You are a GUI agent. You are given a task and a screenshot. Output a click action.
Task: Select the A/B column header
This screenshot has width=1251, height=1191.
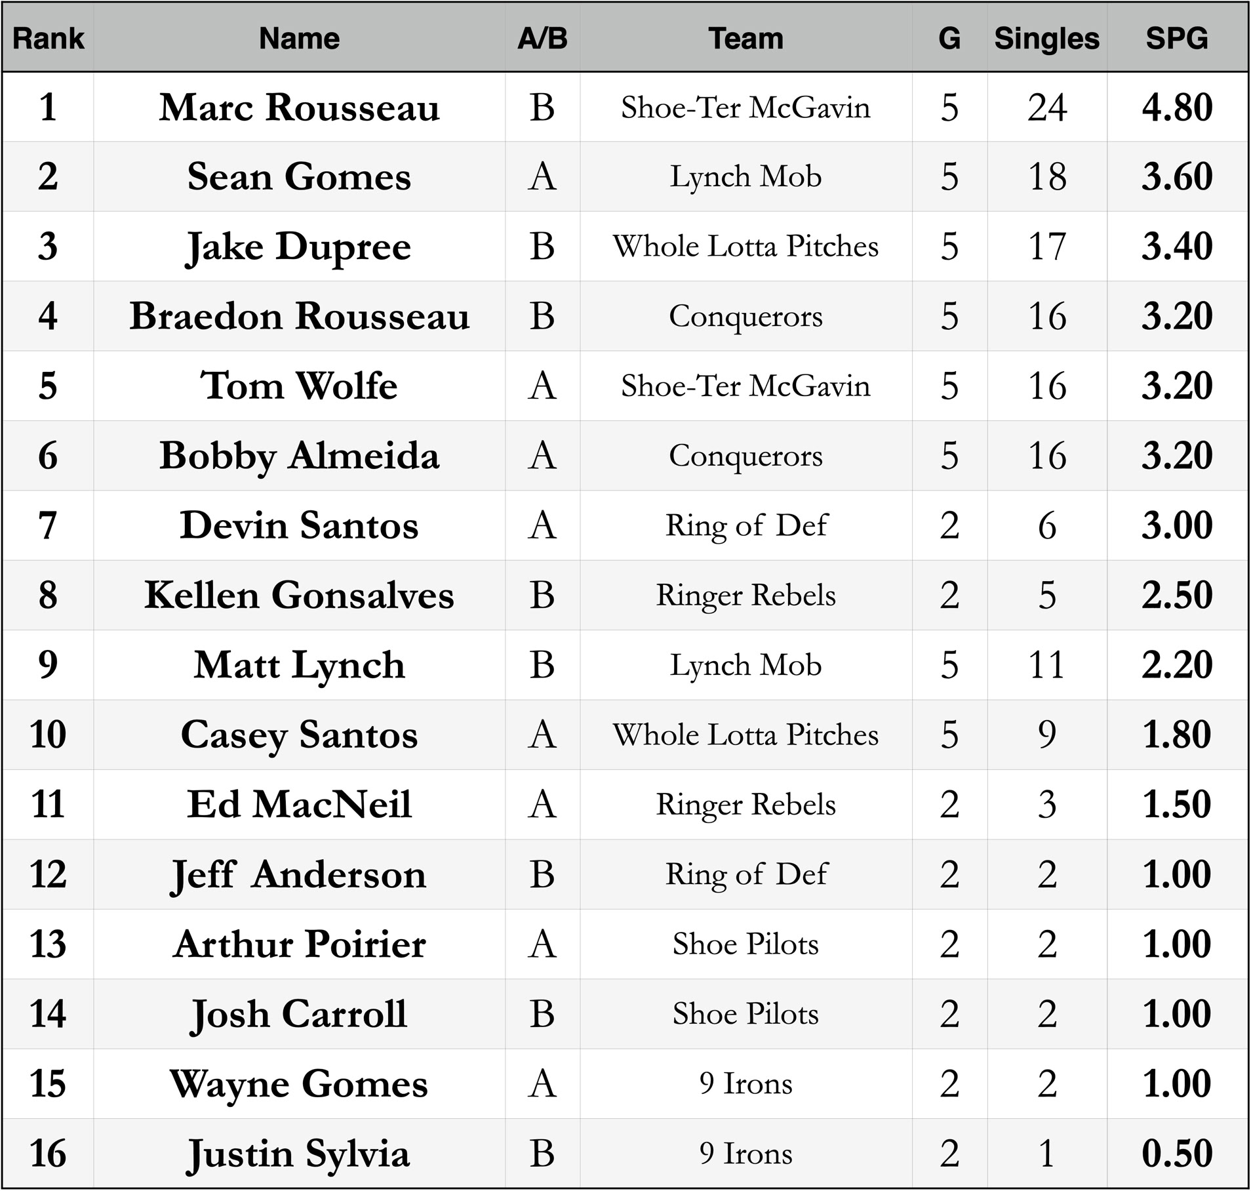[542, 38]
